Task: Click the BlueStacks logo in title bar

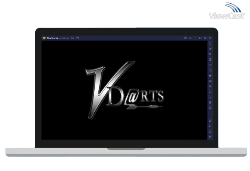Action: click(44, 38)
